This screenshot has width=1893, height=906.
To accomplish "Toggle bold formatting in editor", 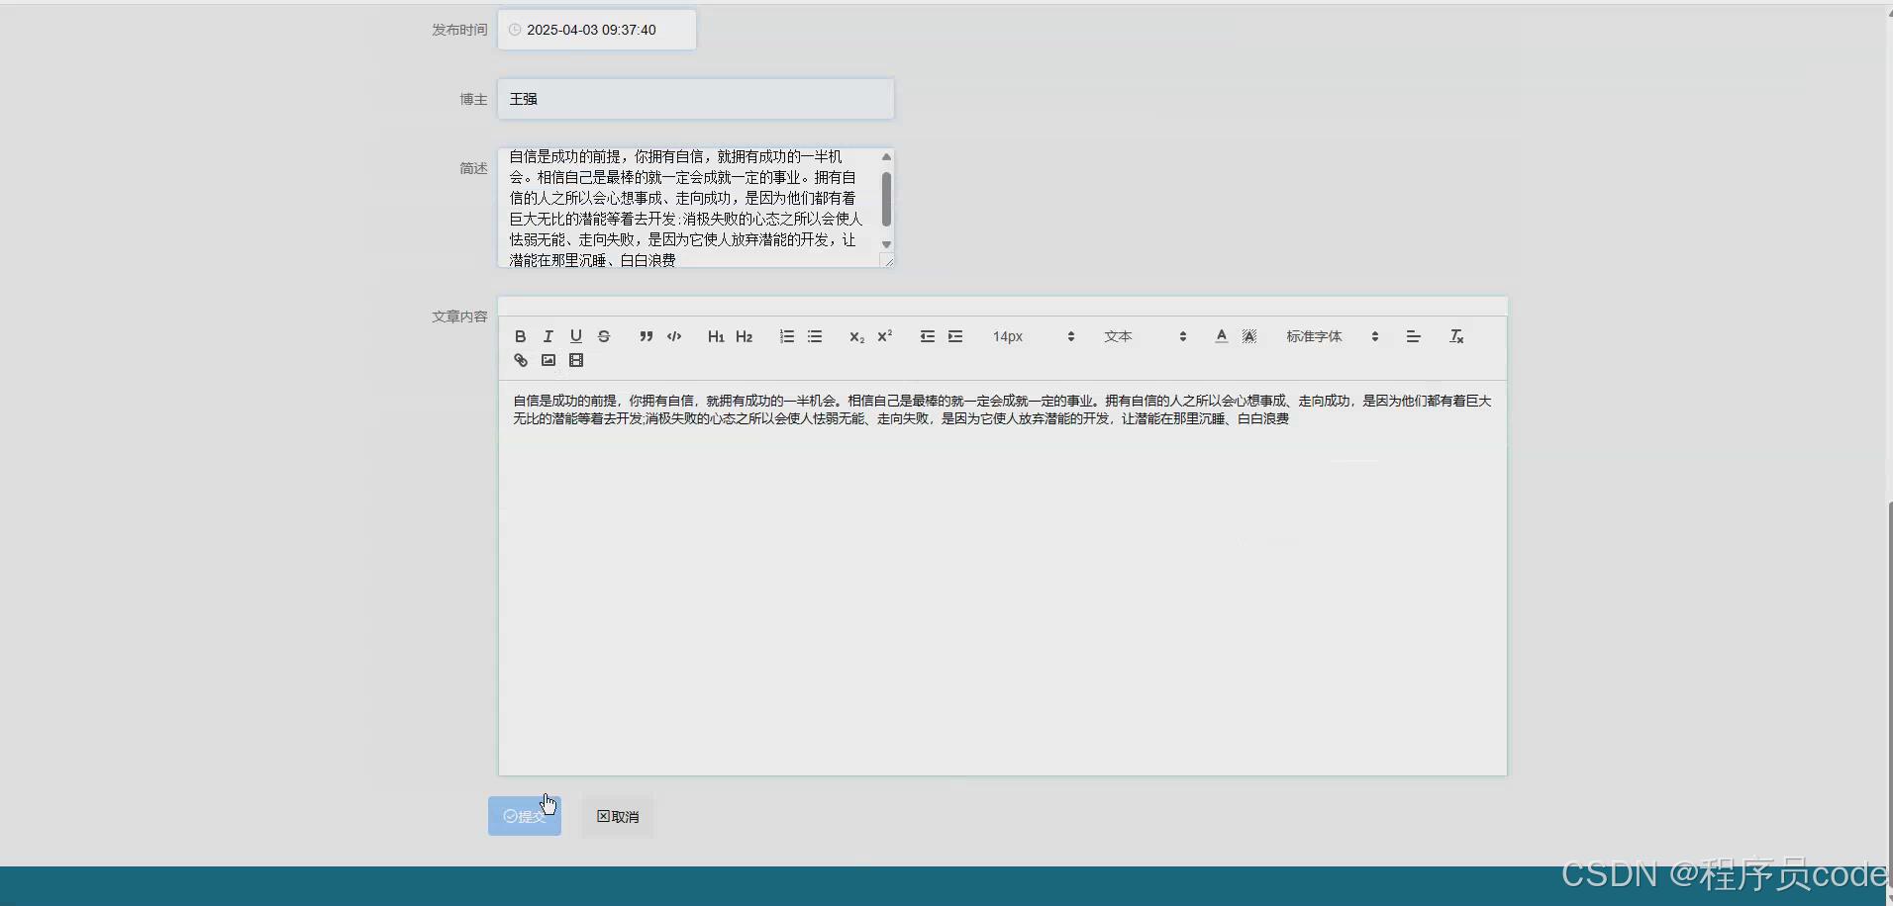I will (520, 336).
